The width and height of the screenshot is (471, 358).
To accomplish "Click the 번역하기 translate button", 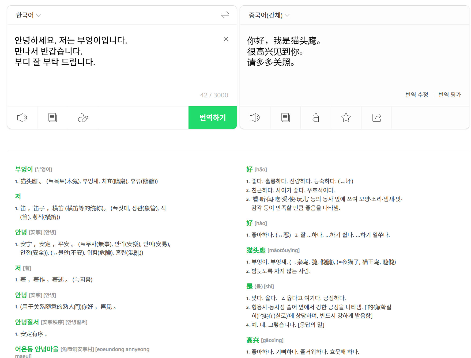I will 213,117.
